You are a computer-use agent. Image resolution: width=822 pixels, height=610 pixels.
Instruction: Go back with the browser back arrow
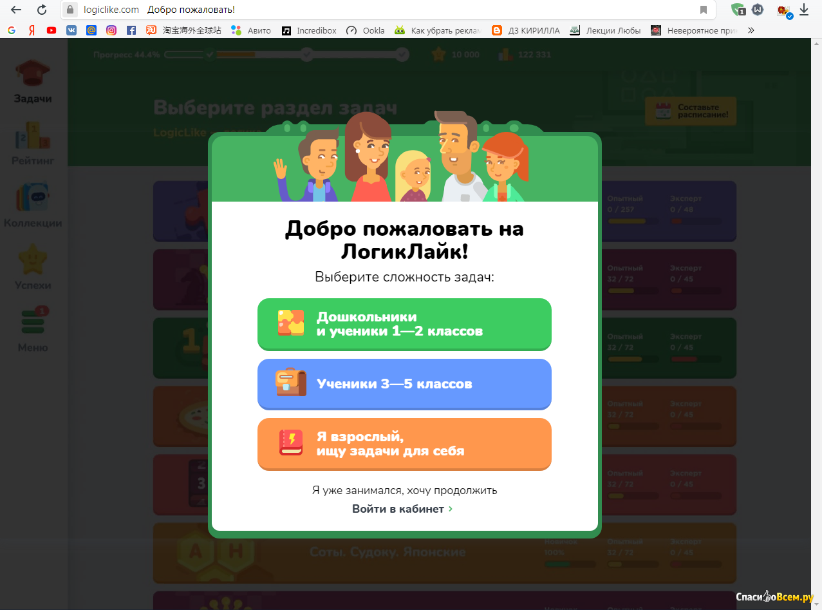coord(16,10)
